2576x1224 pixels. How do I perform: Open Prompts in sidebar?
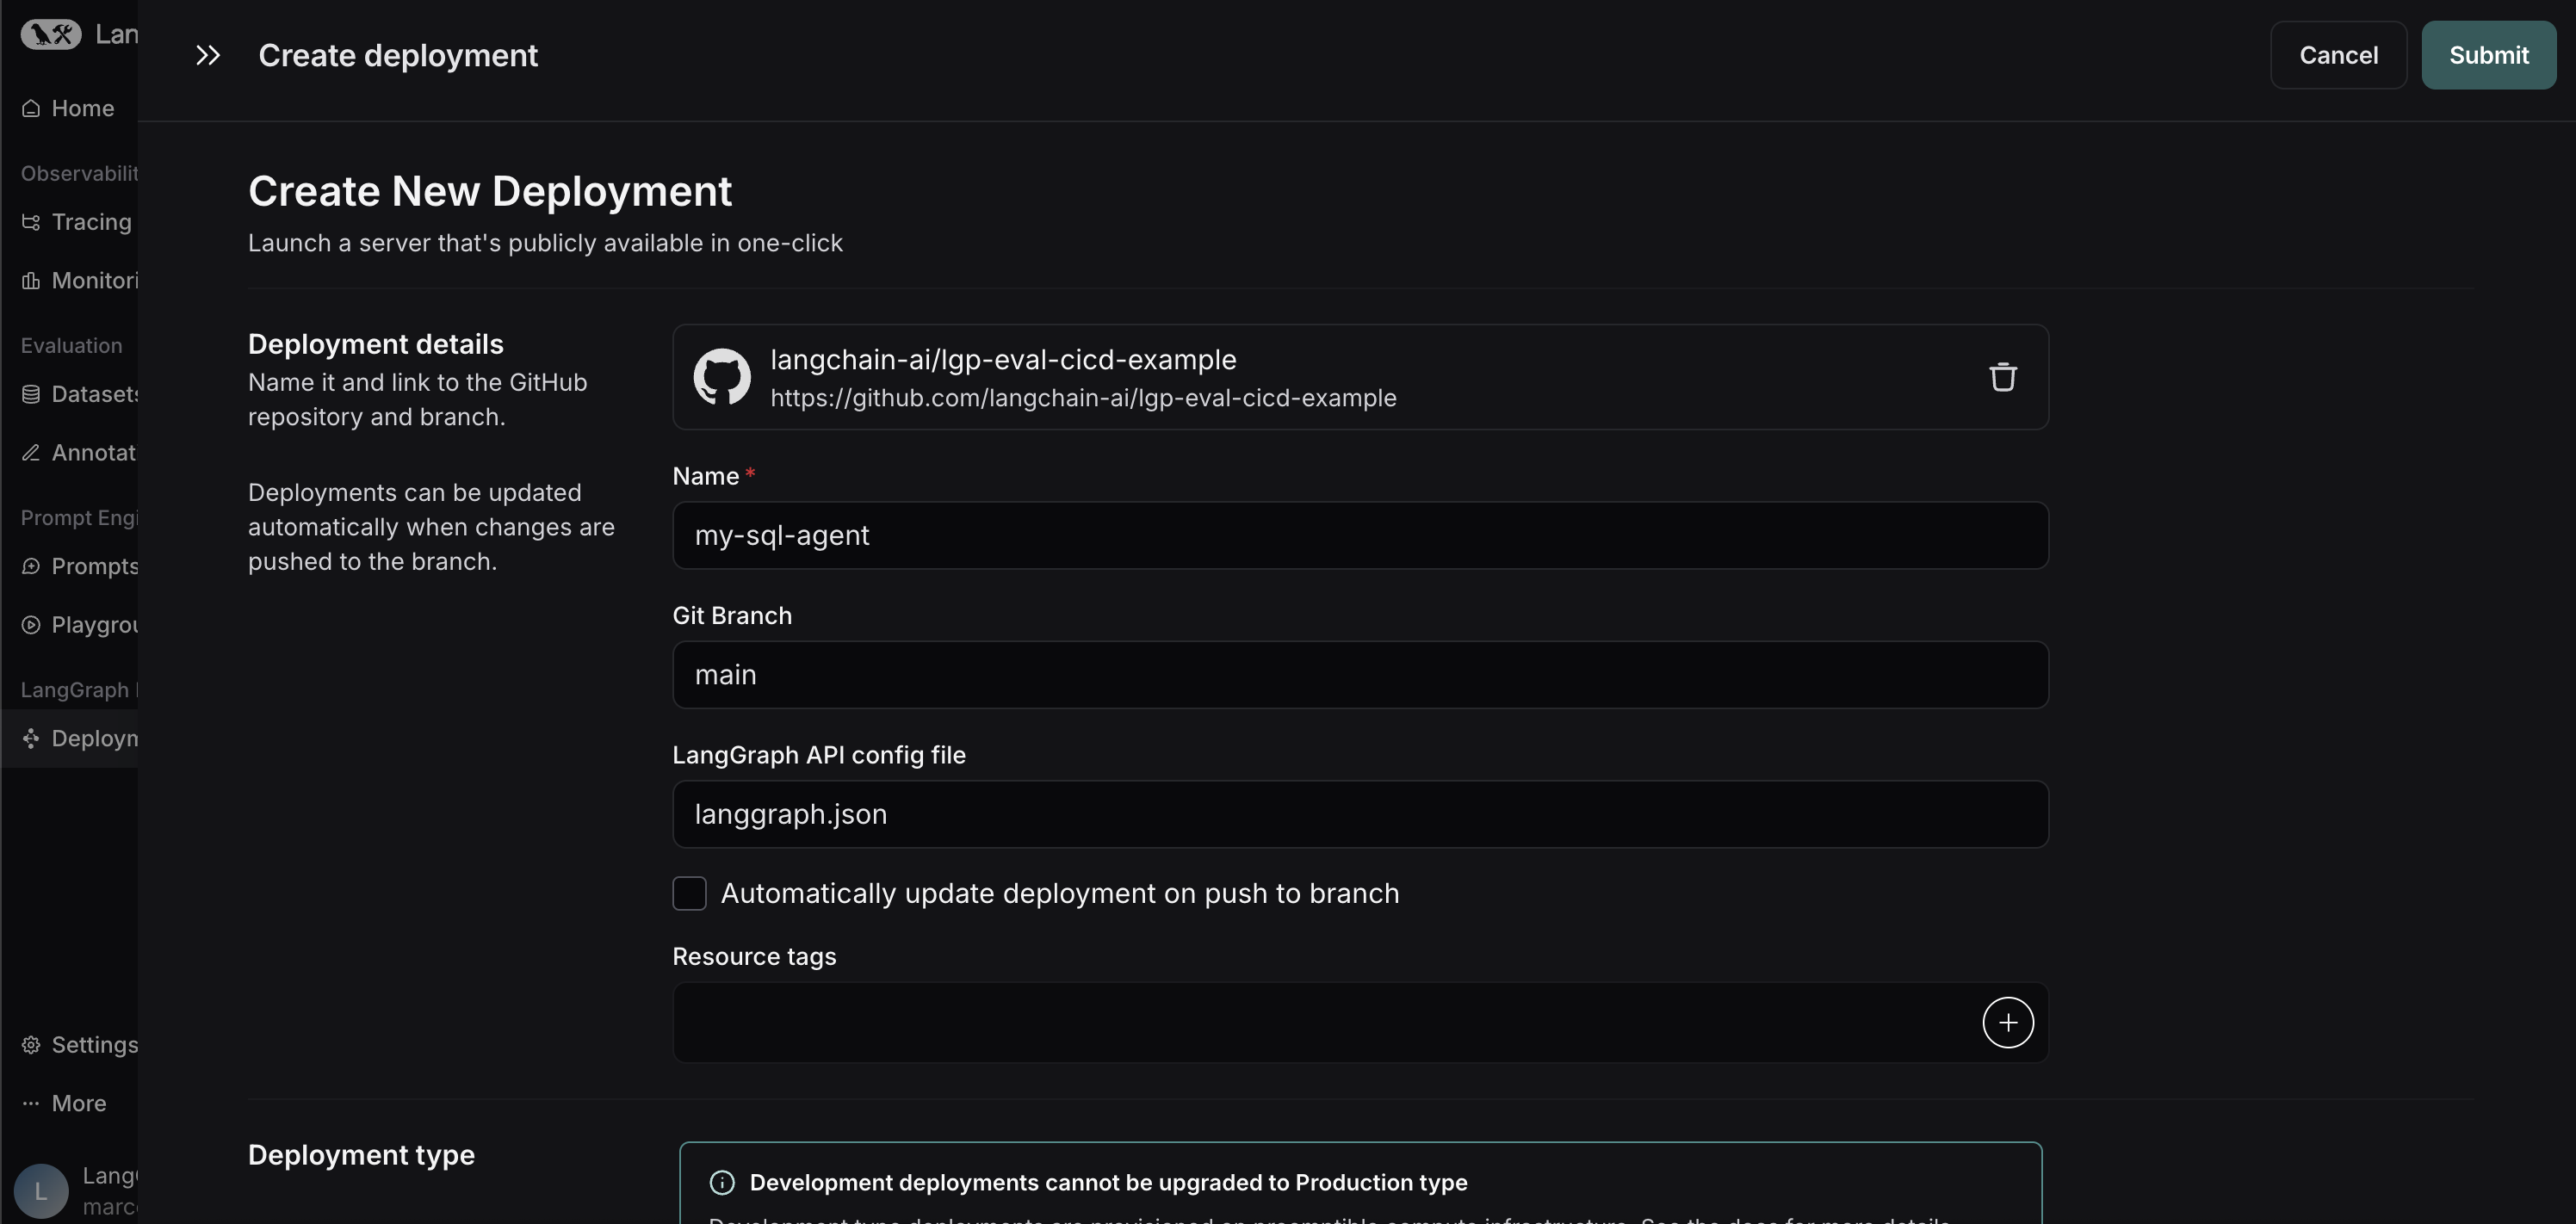69,566
